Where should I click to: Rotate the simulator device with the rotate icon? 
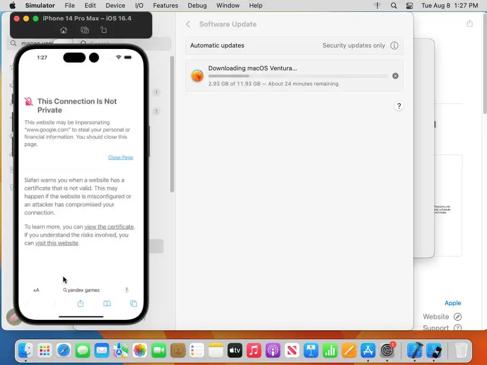103,30
